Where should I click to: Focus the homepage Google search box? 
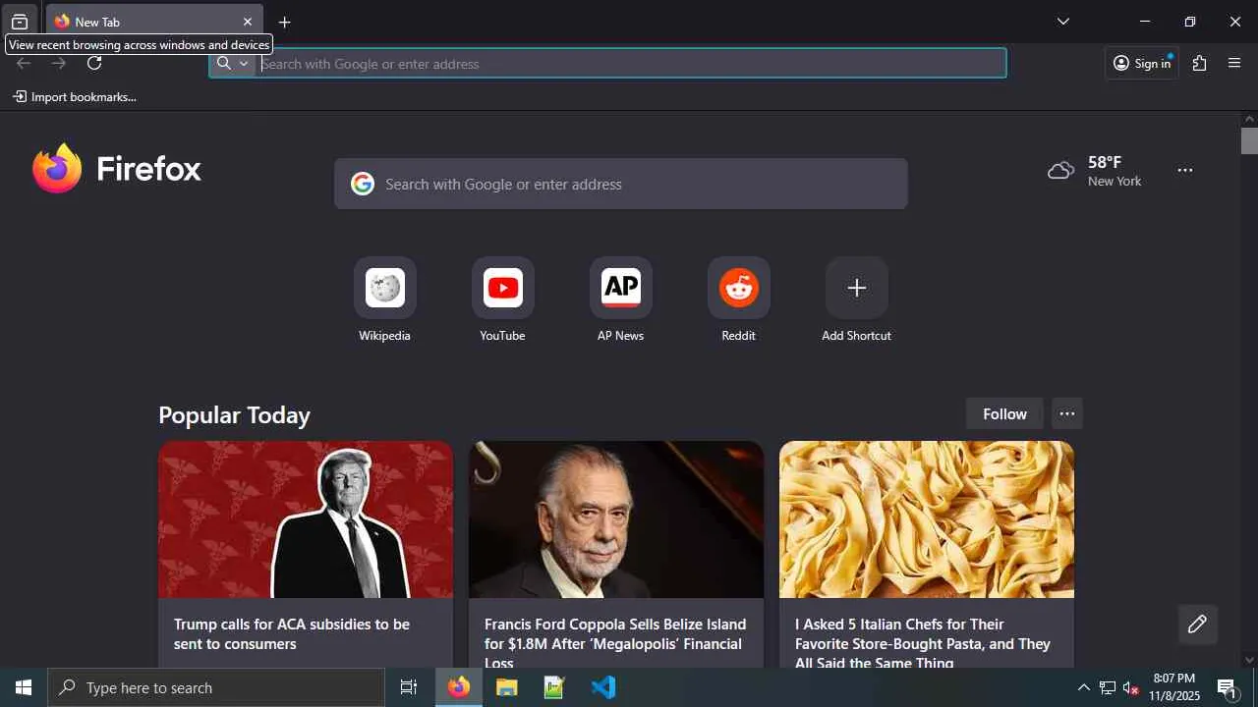coord(621,184)
